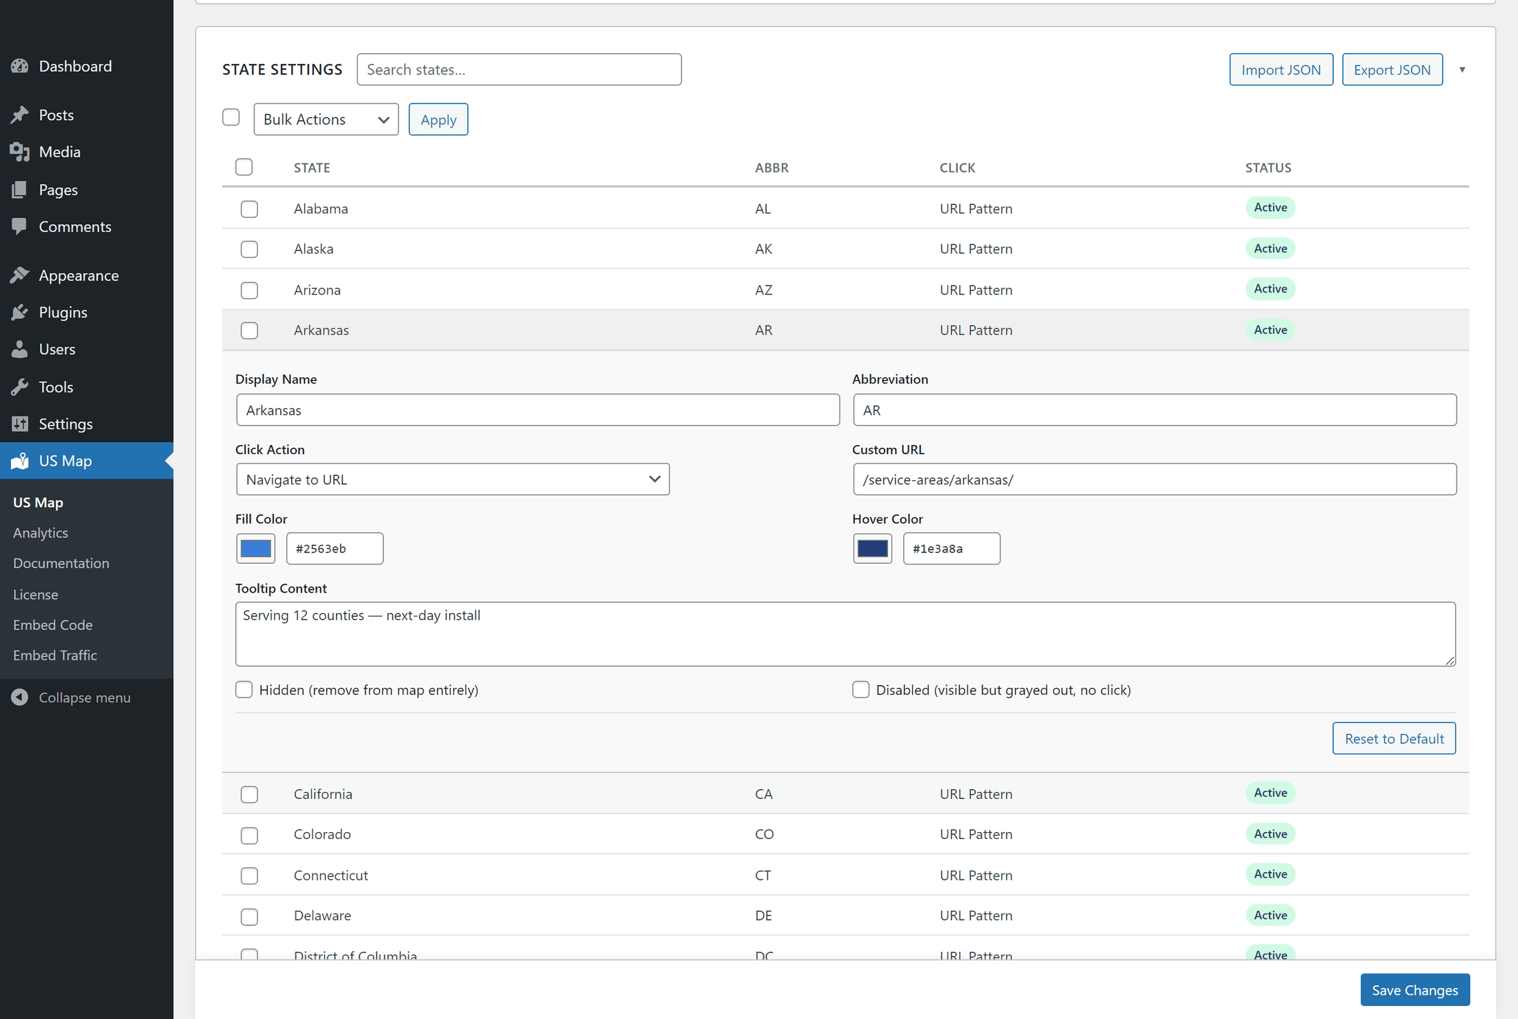Click the Tooltip Content textarea
This screenshot has height=1019, width=1518.
(846, 634)
